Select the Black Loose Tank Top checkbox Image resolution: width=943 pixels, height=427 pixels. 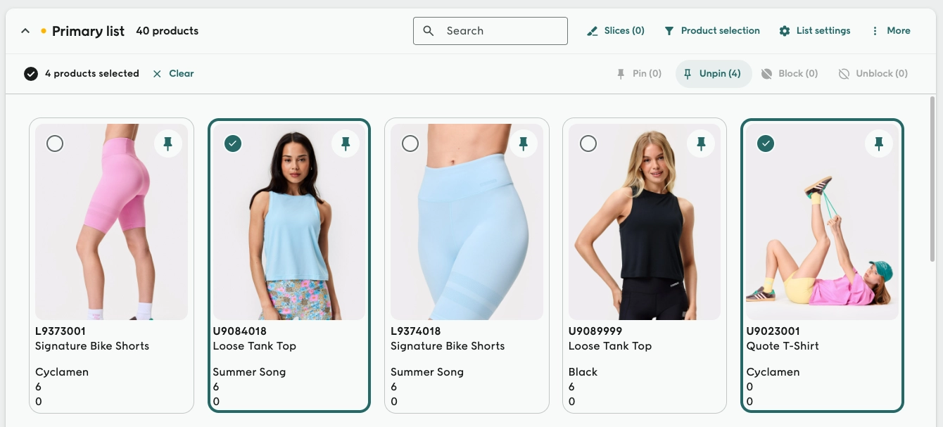(x=588, y=144)
